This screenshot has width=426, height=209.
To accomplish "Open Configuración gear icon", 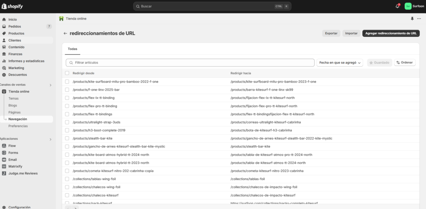I will point(4,207).
